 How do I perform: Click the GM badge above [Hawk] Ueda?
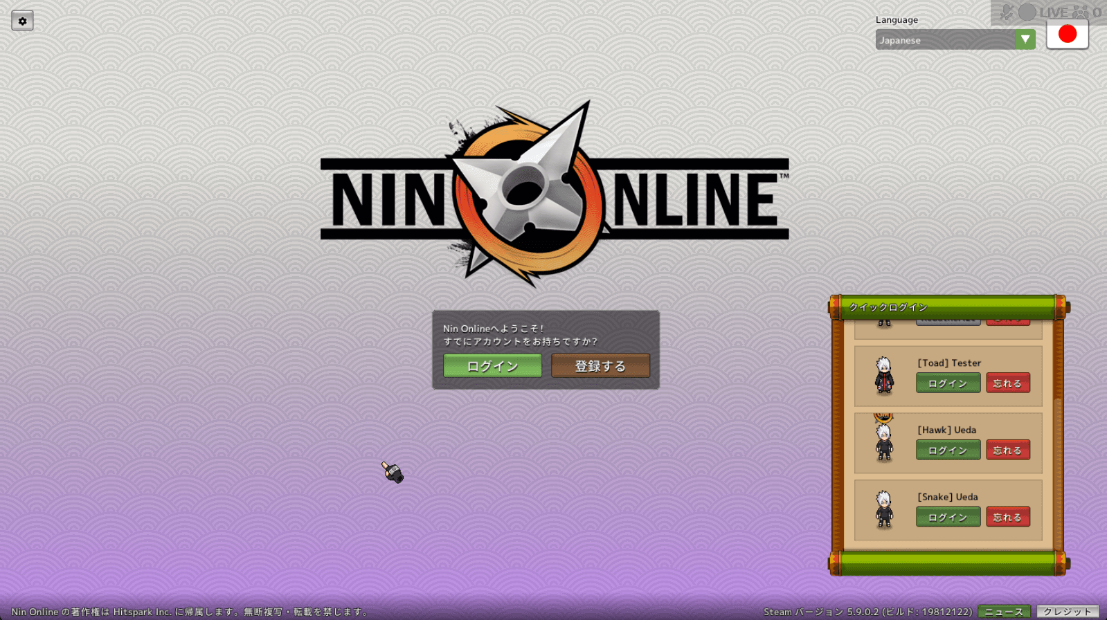coord(883,417)
